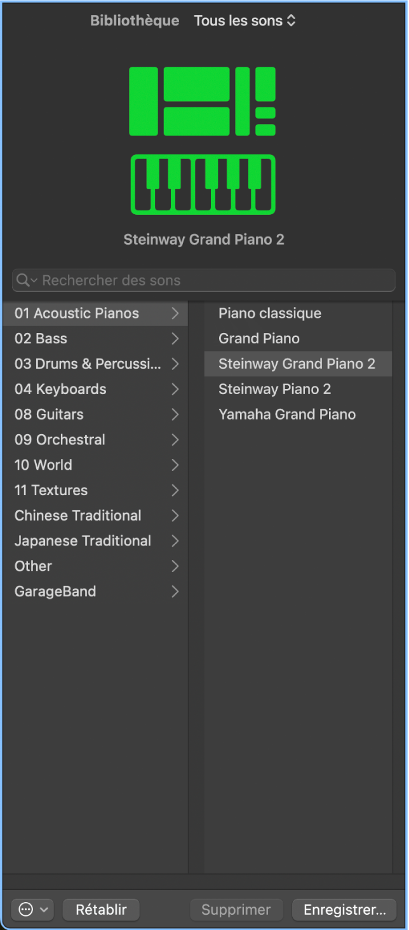
Task: Click the Enregistrer button
Action: (x=344, y=910)
